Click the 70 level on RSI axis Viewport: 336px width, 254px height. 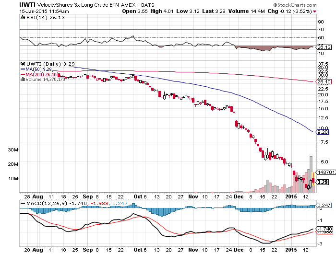321,30
